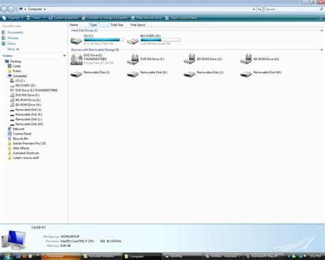Viewport: 325px width, 260px height.
Task: Select RECOVERY (D:) in folder tree
Action: [25, 85]
